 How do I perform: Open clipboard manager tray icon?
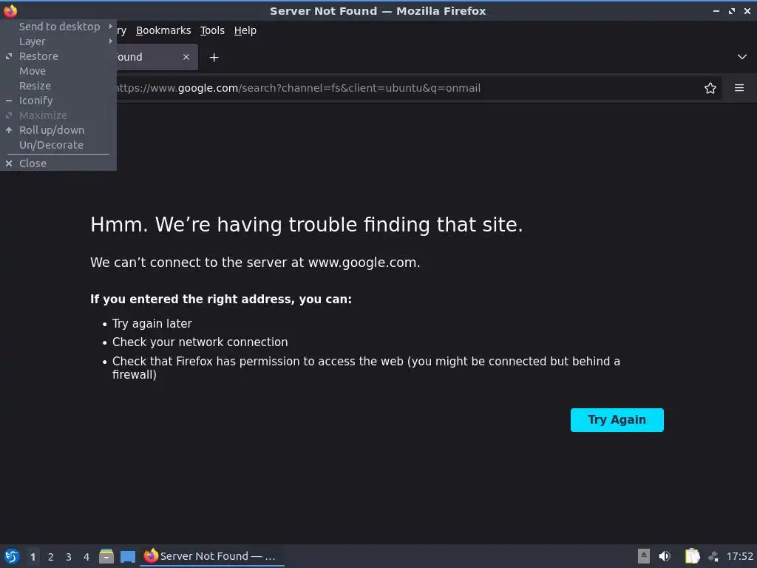point(692,556)
